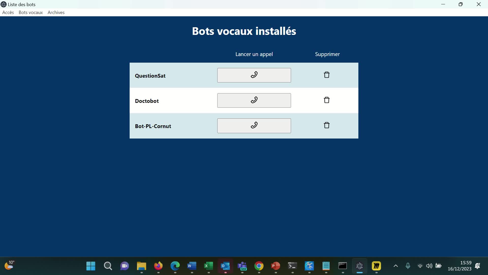Screen dimensions: 488x275
Task: Open Google Chrome from taskbar
Action: pyautogui.click(x=259, y=266)
